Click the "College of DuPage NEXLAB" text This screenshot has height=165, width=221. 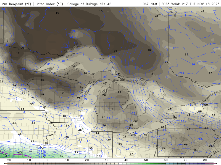[x=89, y=4]
